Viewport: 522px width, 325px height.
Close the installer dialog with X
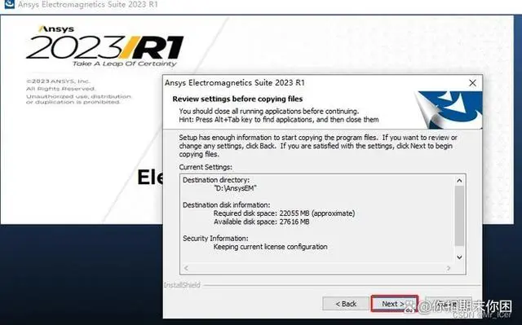click(472, 83)
